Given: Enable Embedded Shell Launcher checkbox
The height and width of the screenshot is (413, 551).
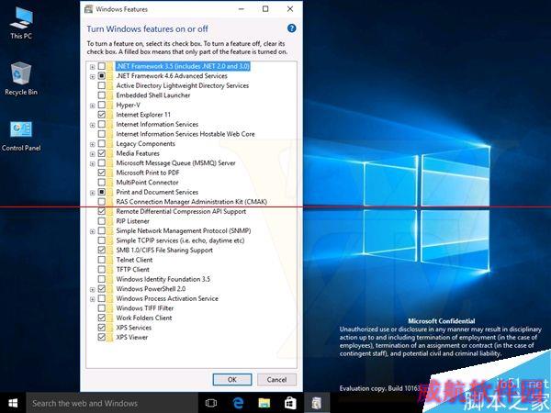Looking at the screenshot, I should pos(102,95).
